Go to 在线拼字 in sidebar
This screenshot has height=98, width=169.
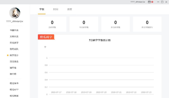click(14, 43)
